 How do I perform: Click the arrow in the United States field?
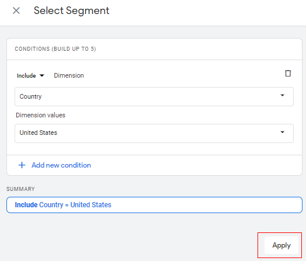tap(282, 132)
